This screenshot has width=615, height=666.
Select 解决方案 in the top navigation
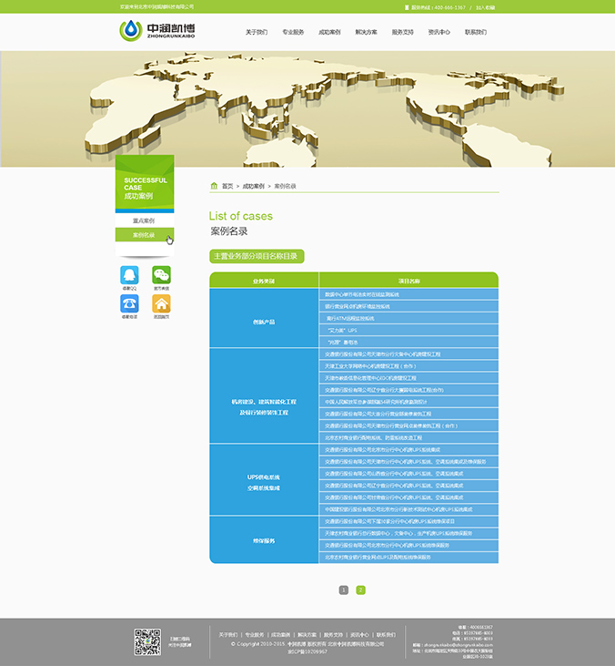[x=367, y=32]
